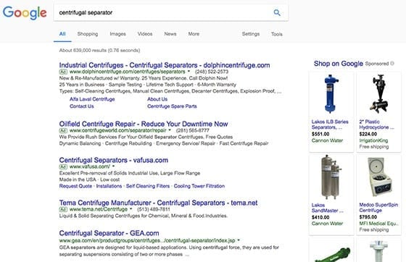This screenshot has width=406, height=262.
Task: Select the All tab
Action: (x=62, y=34)
